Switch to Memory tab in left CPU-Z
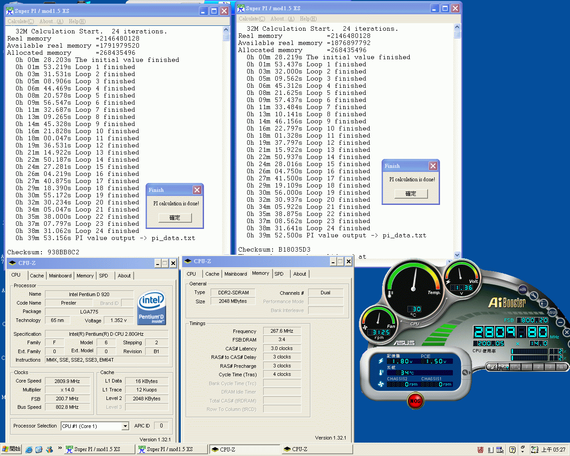Viewport: 570px width, 456px height. 85,276
